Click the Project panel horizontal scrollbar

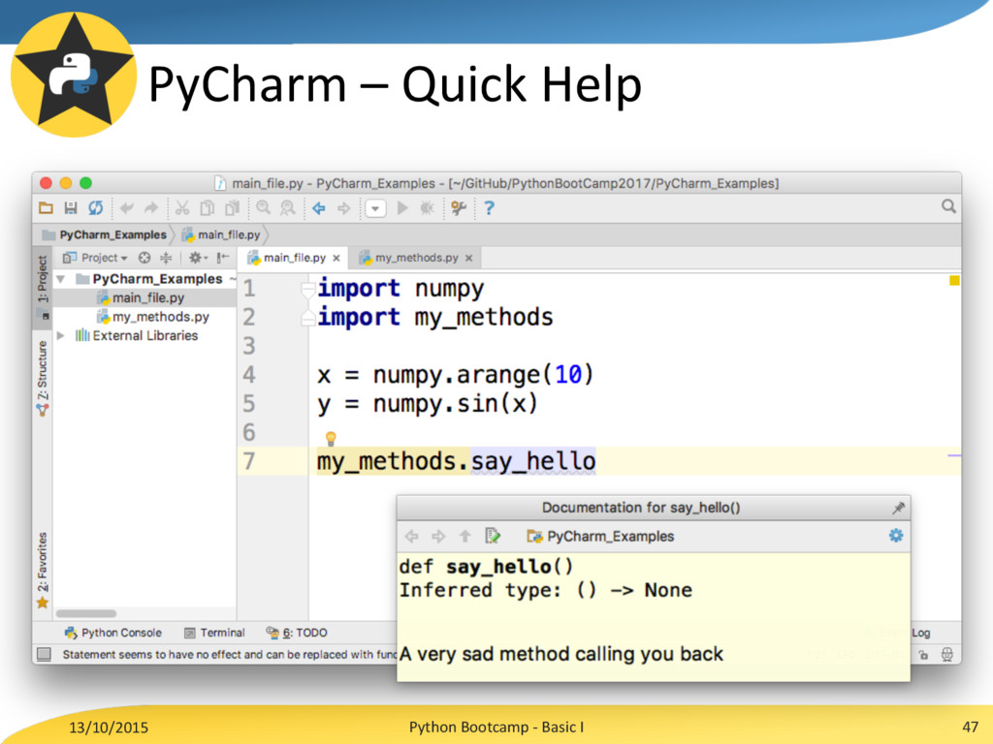tap(86, 613)
